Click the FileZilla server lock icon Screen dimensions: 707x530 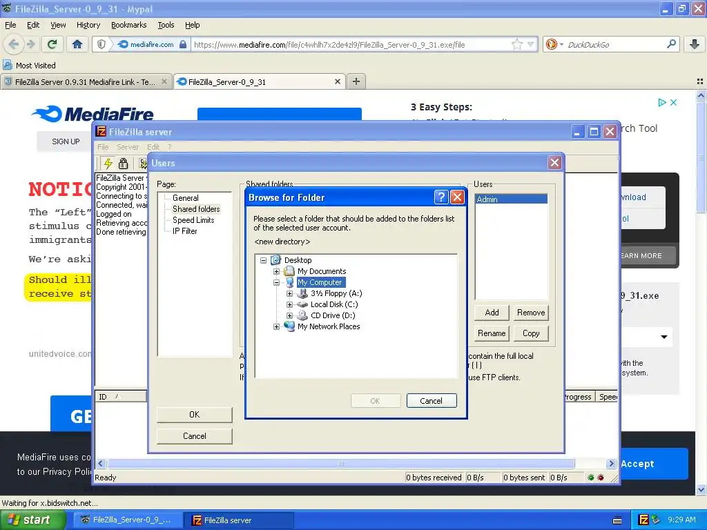click(x=123, y=163)
